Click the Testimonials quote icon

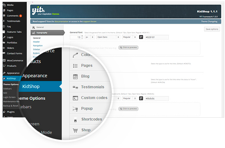(75, 87)
